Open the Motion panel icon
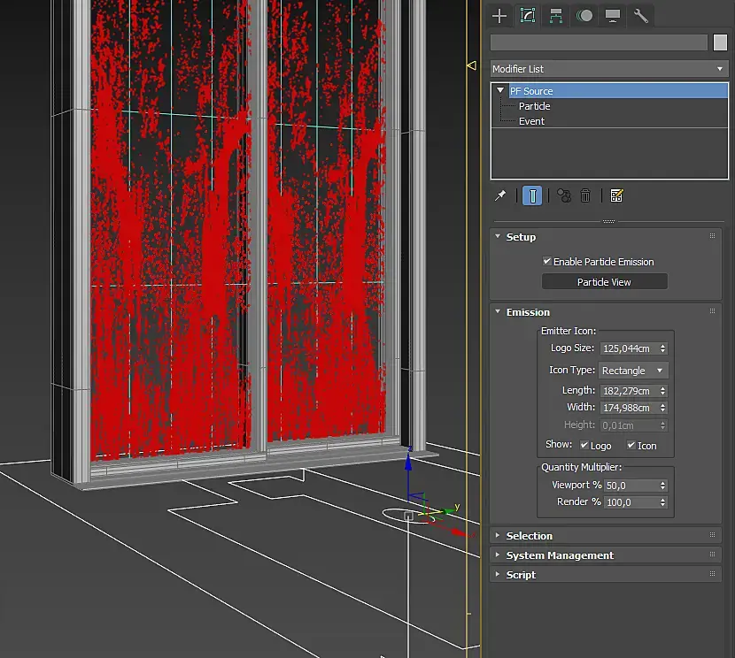The image size is (735, 658). click(x=584, y=16)
